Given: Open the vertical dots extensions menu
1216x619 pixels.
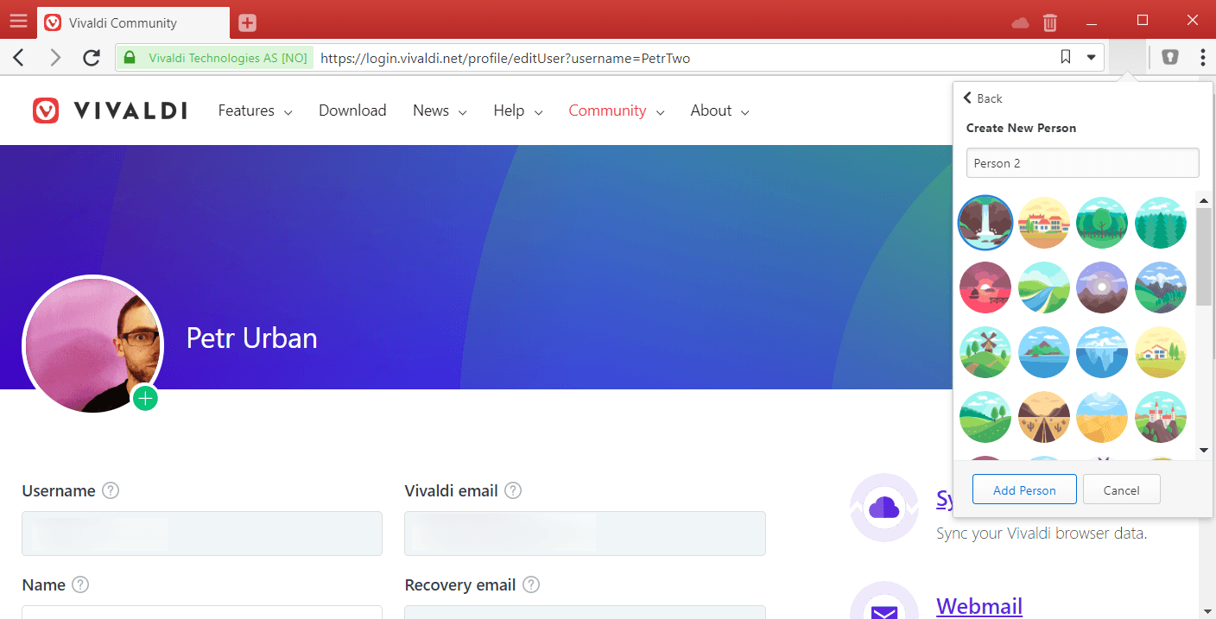Looking at the screenshot, I should point(1203,58).
